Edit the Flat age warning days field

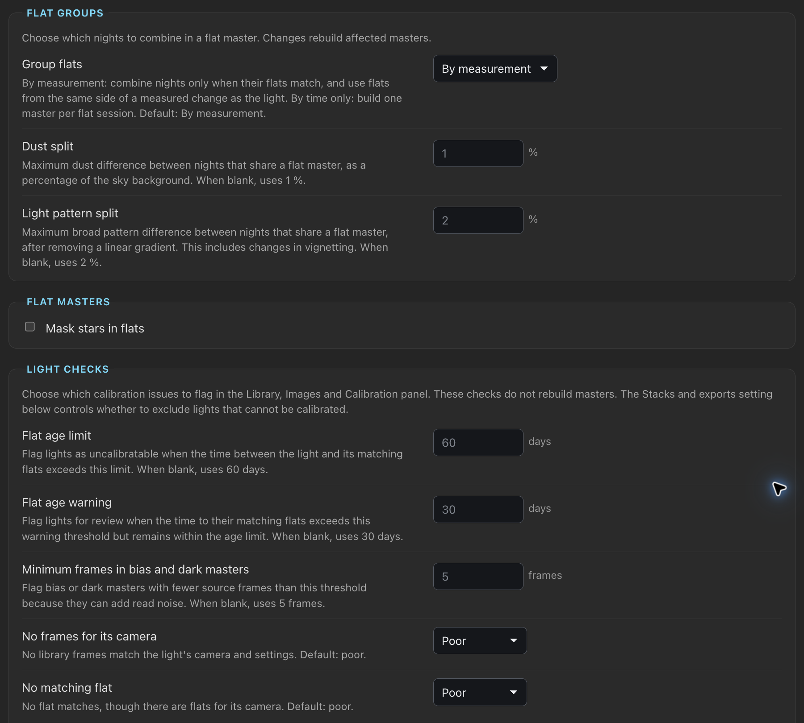tap(478, 510)
